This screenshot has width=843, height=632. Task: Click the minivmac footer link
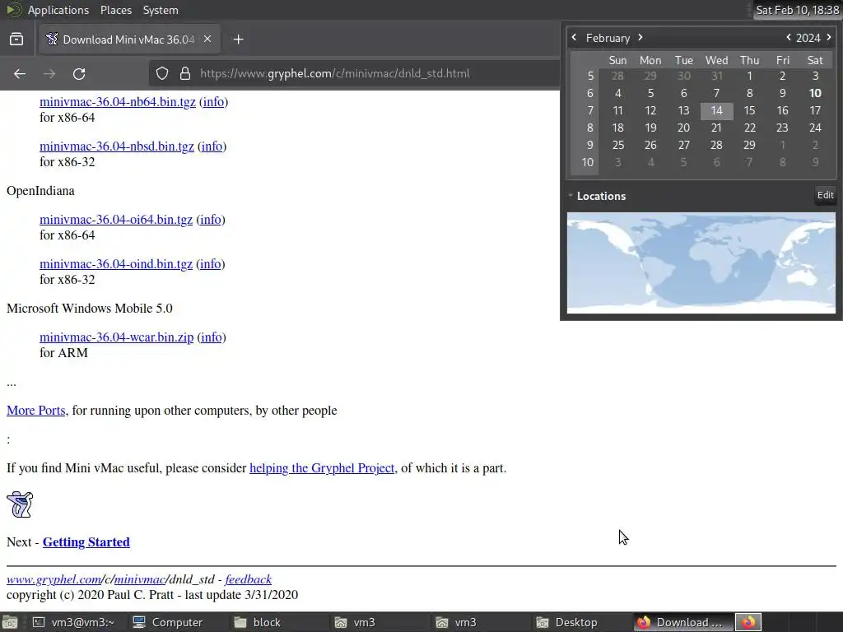tap(140, 579)
